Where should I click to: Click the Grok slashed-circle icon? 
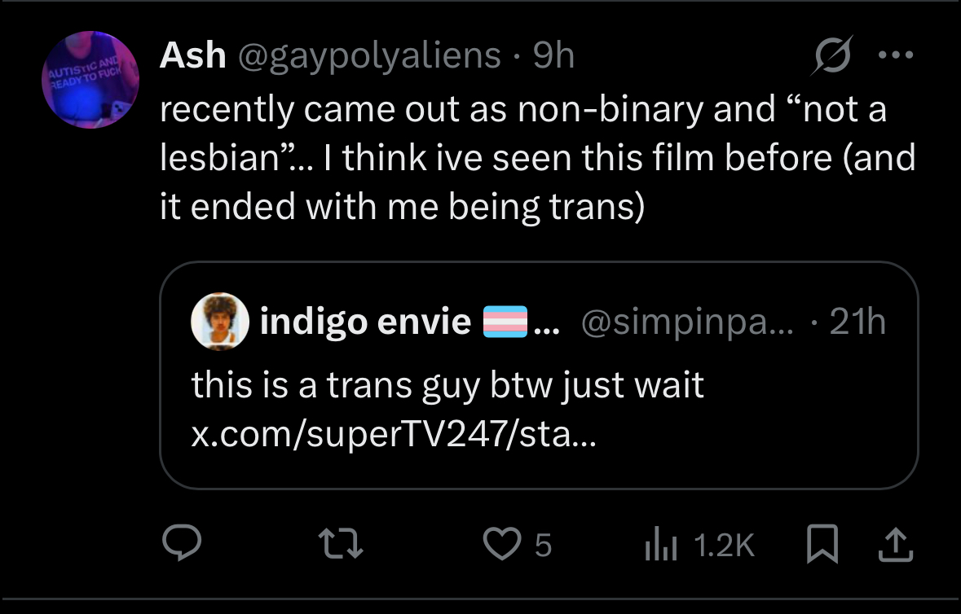(x=832, y=55)
